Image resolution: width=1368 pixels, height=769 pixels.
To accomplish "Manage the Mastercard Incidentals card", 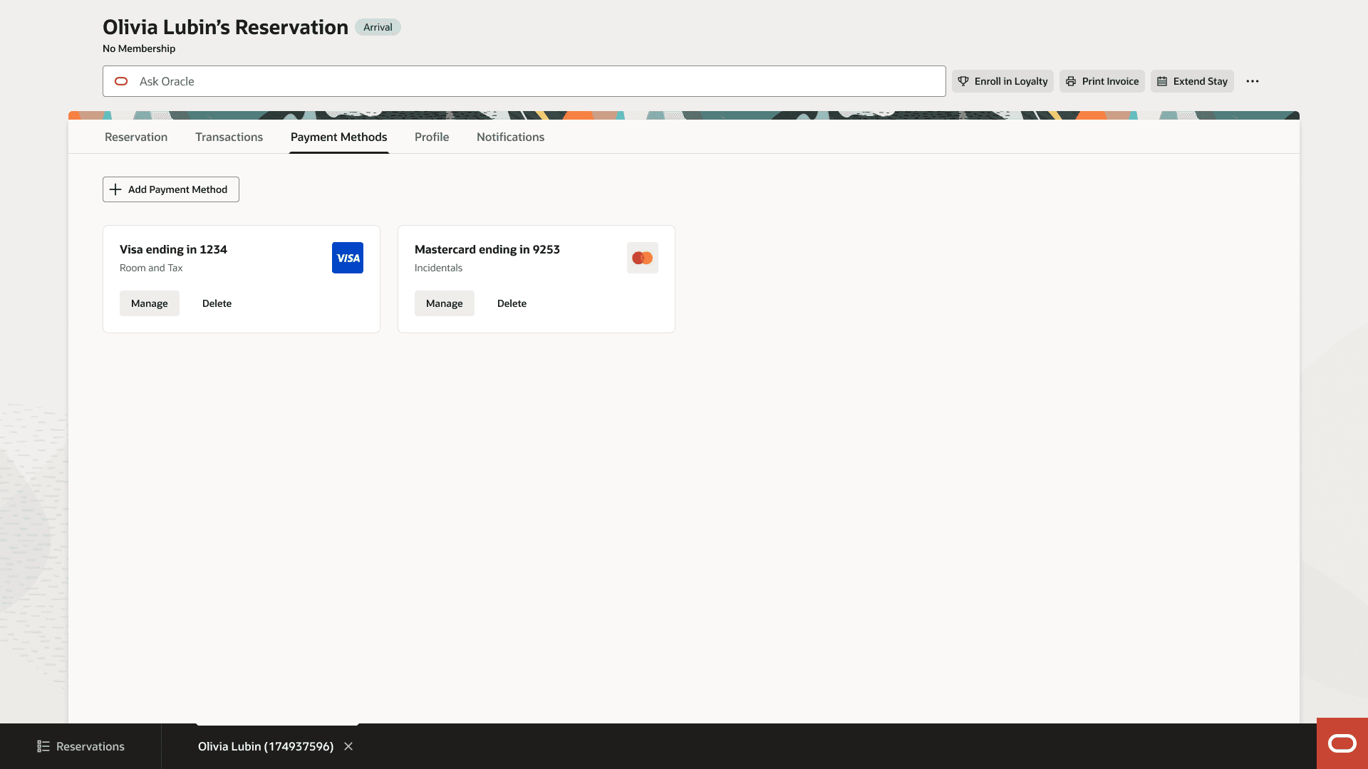I will (445, 303).
